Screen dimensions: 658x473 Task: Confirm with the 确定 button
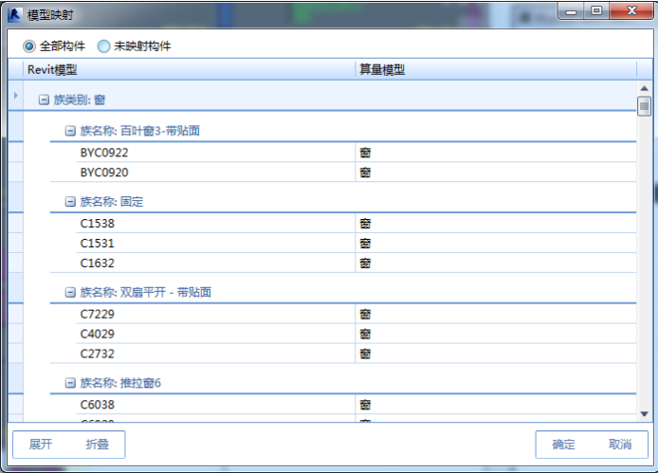pos(563,444)
